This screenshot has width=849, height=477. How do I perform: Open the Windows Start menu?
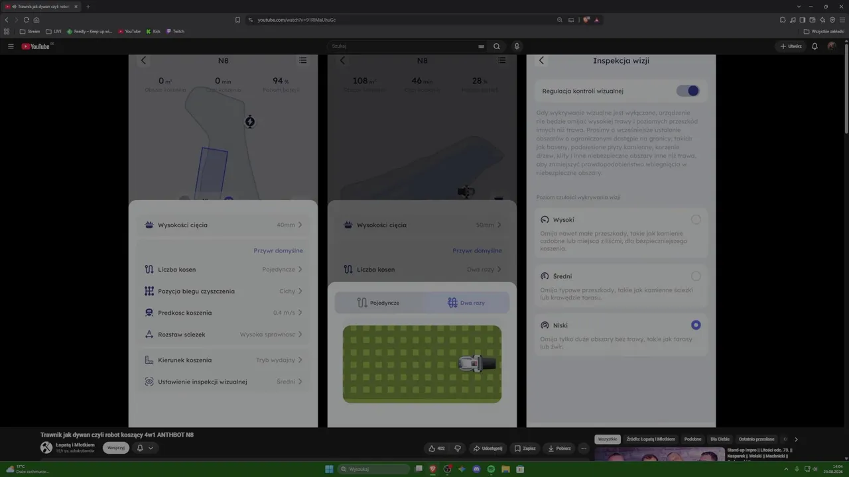click(329, 469)
